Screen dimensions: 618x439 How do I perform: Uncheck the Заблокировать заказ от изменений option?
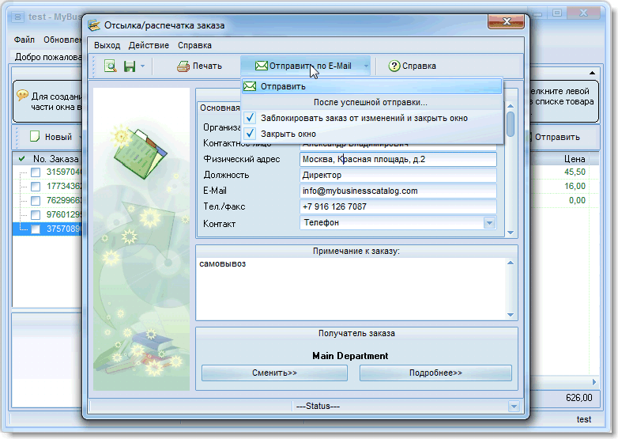[250, 118]
